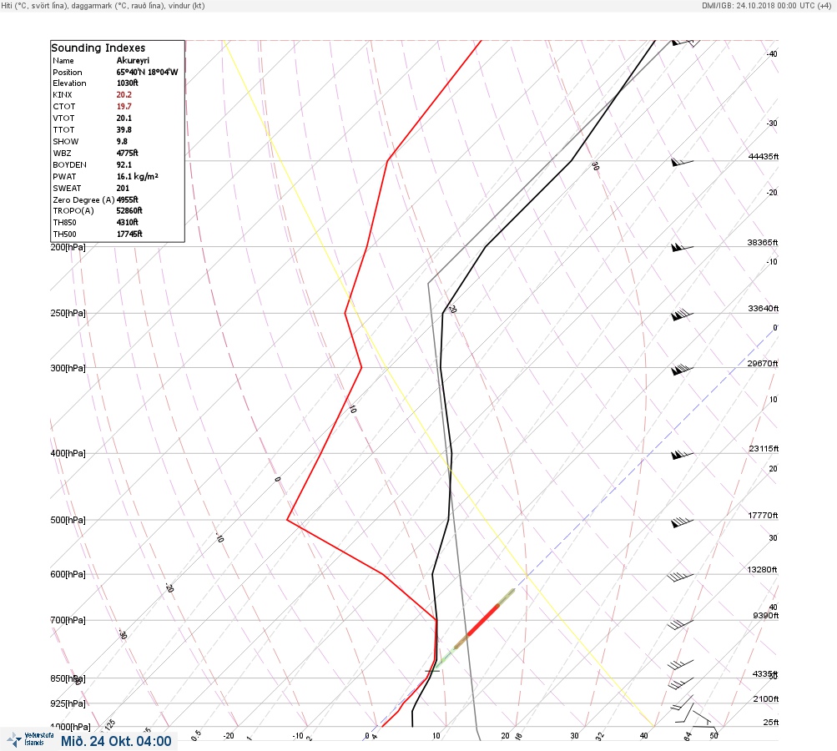Select the PWAT value 16.1 kg/m²

click(x=137, y=176)
